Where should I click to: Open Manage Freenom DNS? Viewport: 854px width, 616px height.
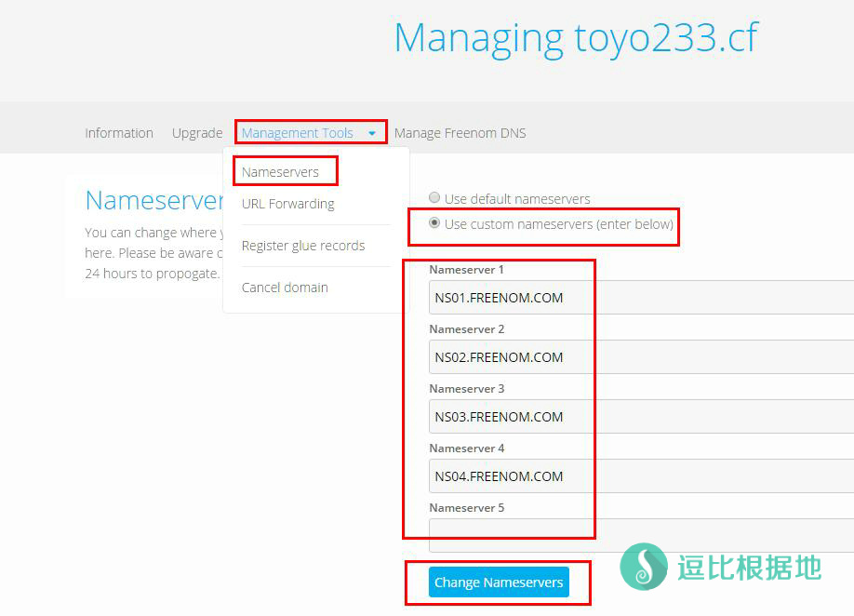coord(460,133)
